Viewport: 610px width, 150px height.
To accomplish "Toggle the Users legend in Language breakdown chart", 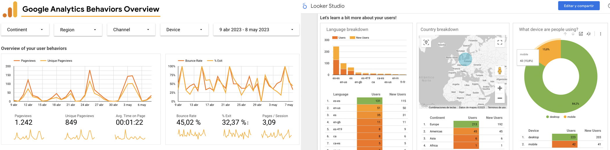I will coord(339,38).
